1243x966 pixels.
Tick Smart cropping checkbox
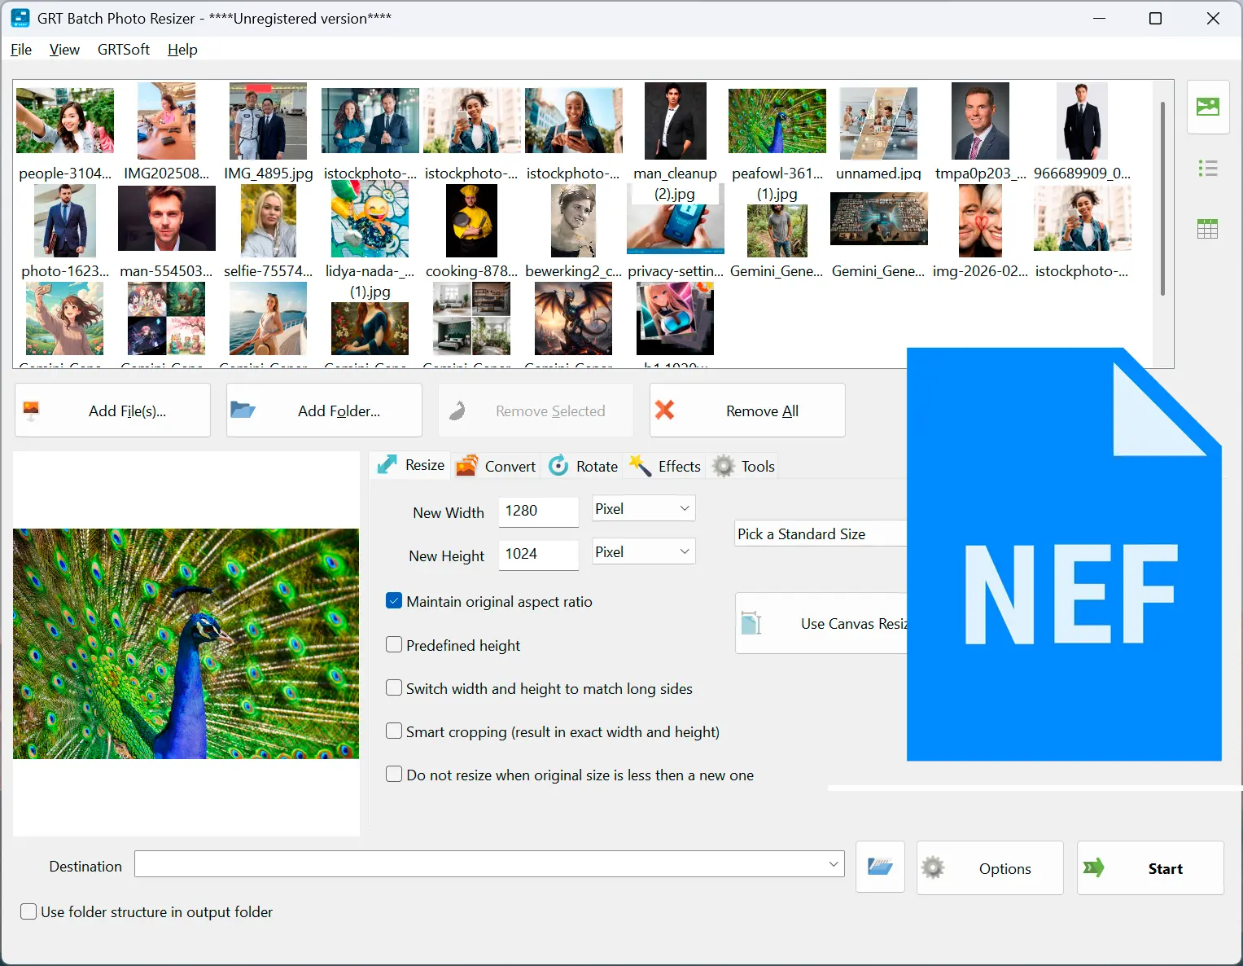point(394,731)
